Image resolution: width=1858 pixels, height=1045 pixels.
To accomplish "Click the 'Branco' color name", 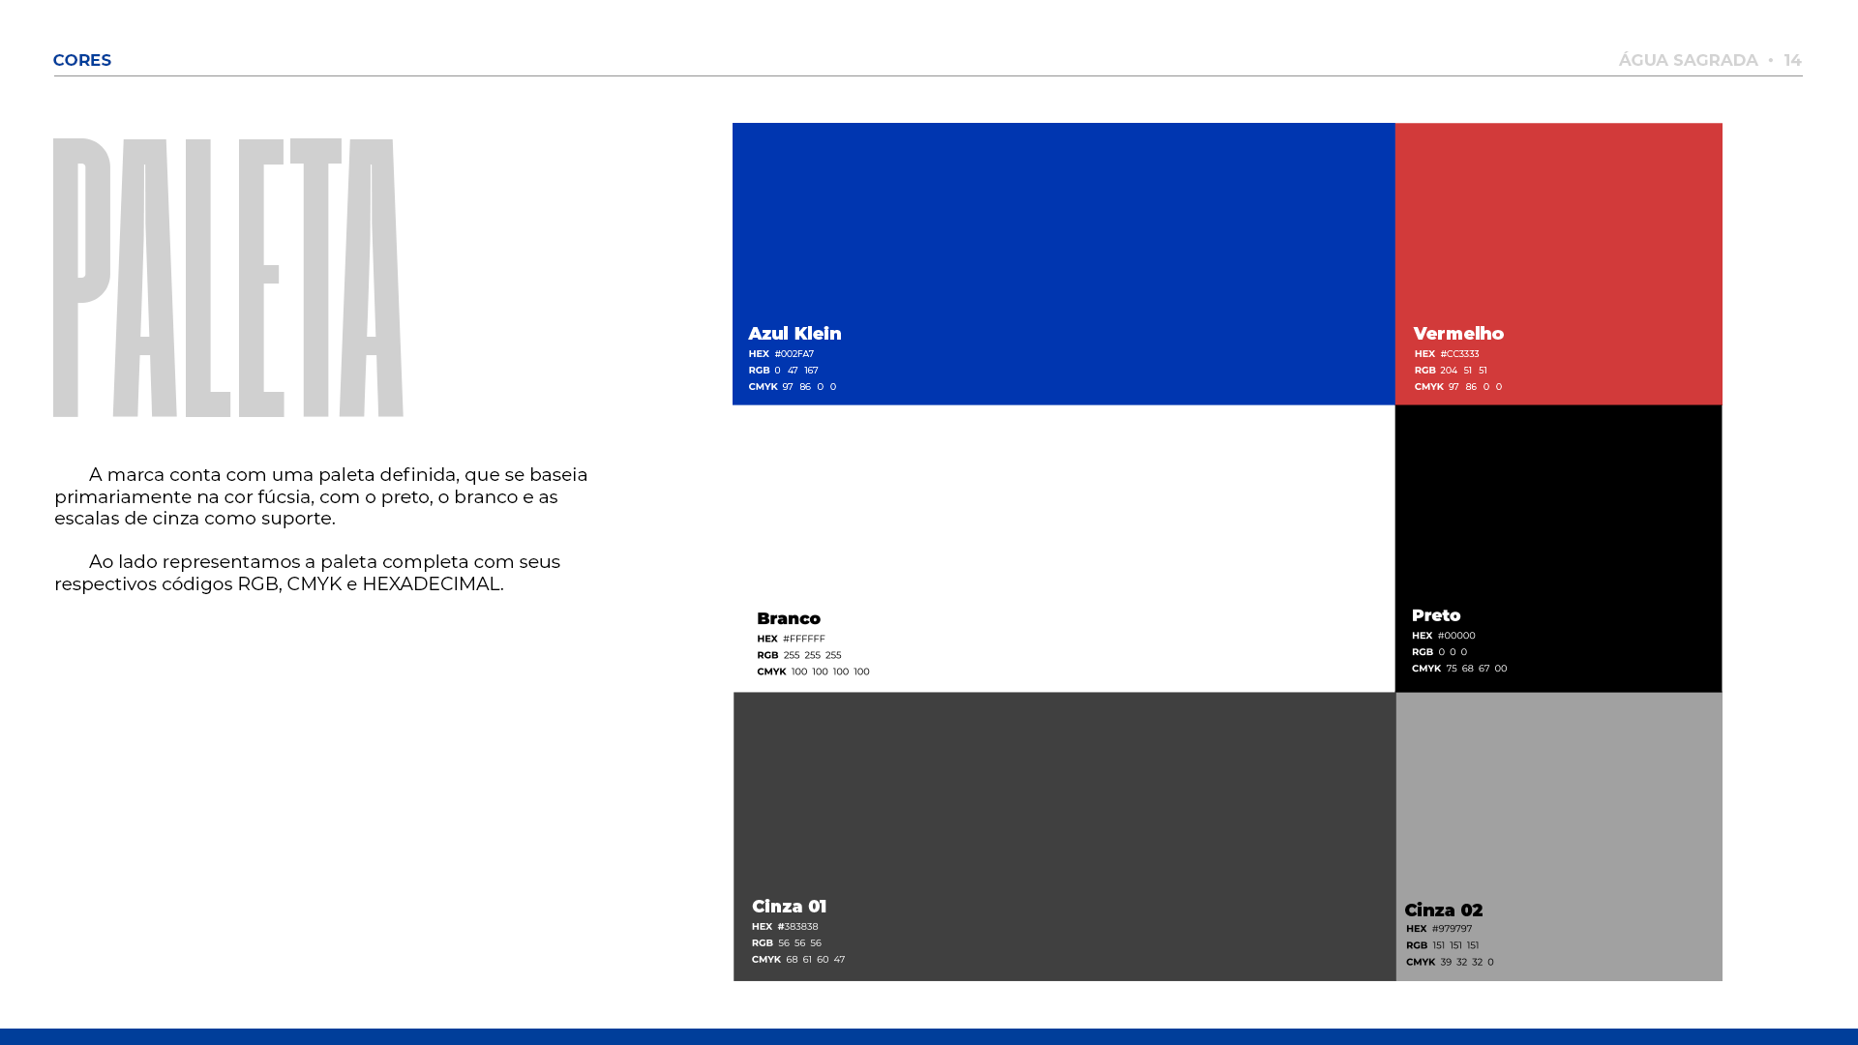I will click(x=789, y=618).
